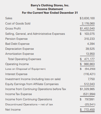Select the Gross Profit value $1,452,040
This screenshot has height=114, width=101.
tap(87, 28)
